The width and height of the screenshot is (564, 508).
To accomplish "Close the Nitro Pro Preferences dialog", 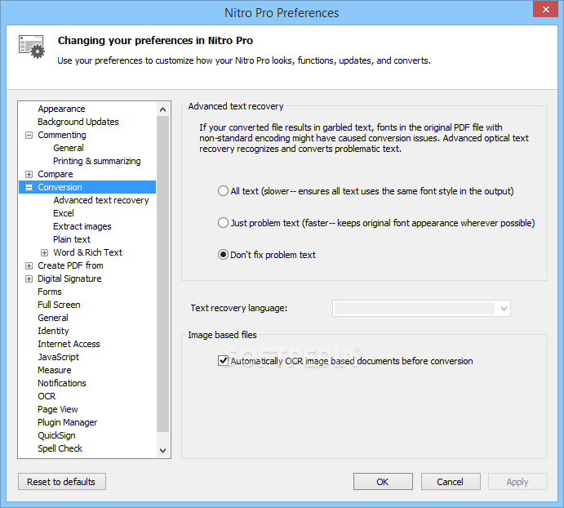I will pos(546,9).
